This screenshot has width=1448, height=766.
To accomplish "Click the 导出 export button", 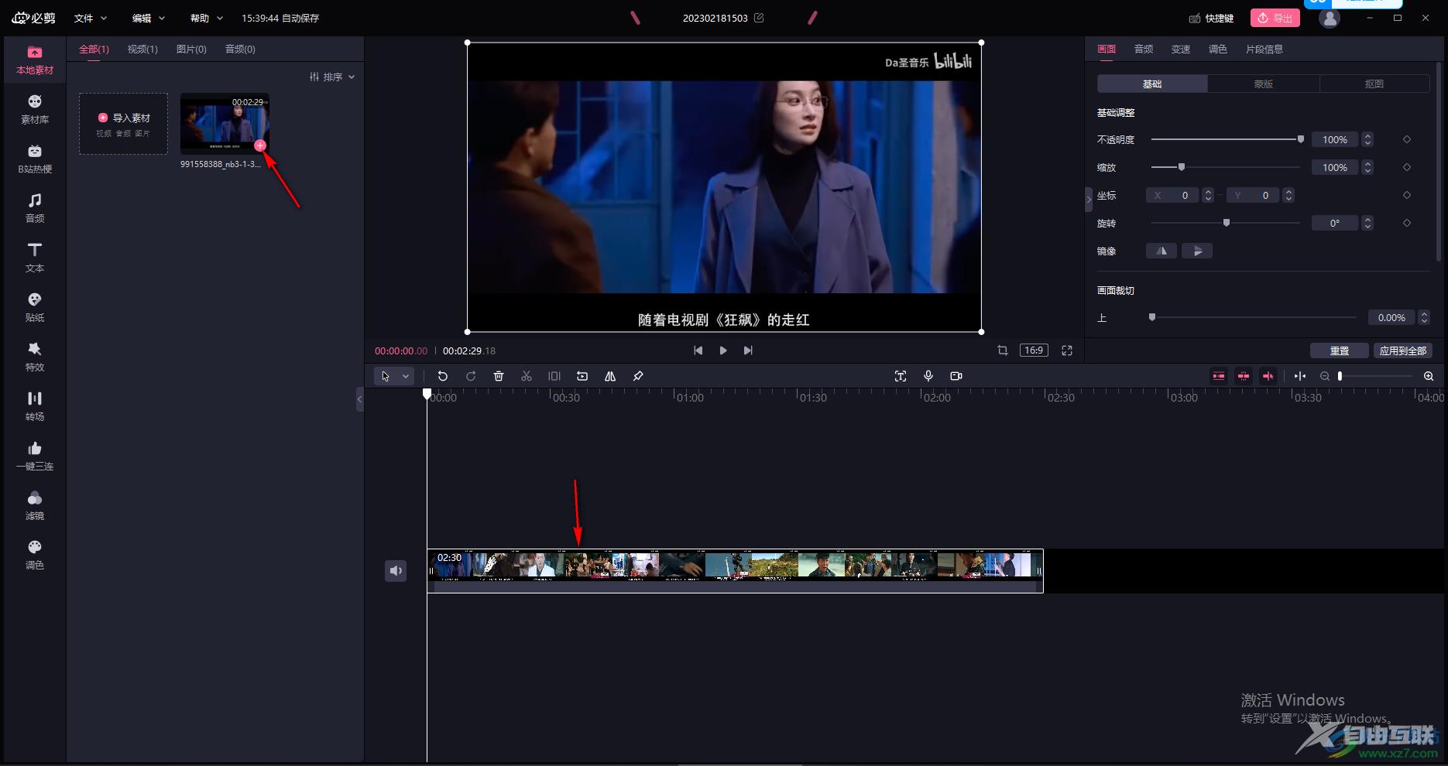I will [x=1275, y=18].
